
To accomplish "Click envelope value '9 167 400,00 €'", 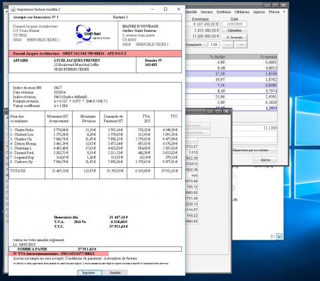I will tap(202, 24).
